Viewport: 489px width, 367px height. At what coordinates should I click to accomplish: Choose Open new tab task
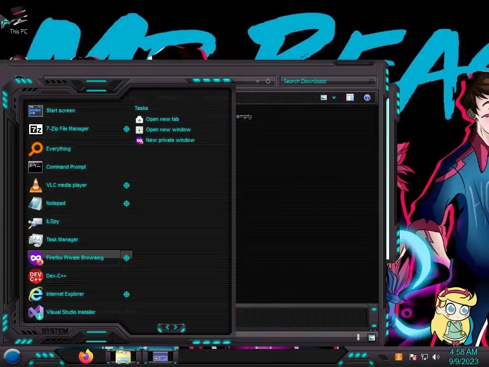coord(158,119)
